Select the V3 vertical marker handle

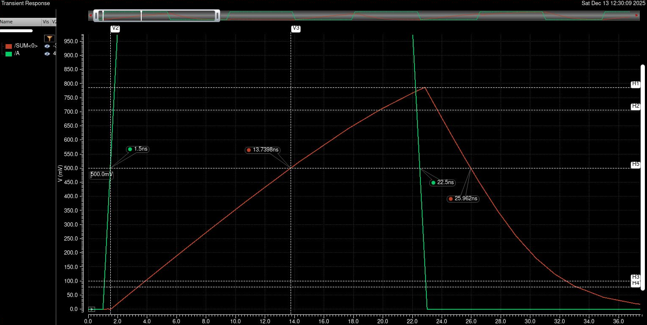tap(295, 29)
